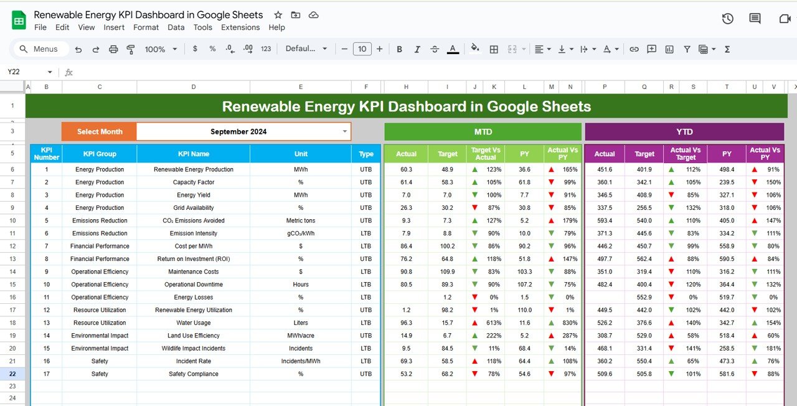Open font family dropdown
Viewport: 797px width, 406px height.
tap(306, 49)
